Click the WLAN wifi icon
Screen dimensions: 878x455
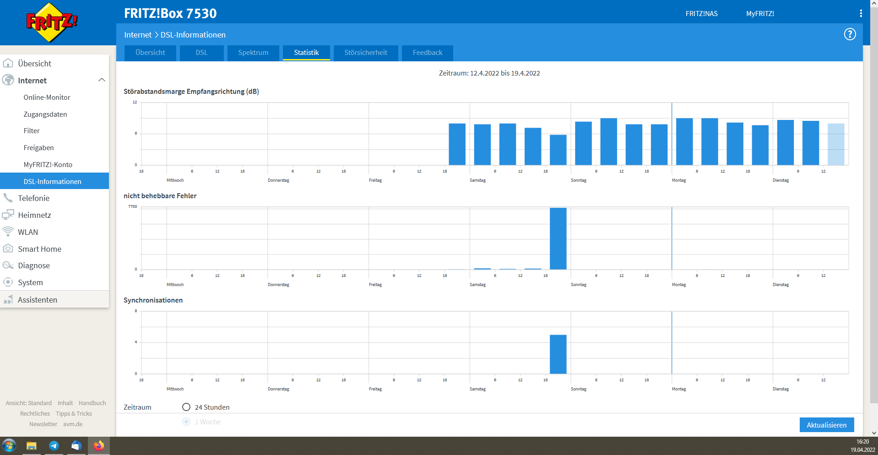pyautogui.click(x=8, y=232)
